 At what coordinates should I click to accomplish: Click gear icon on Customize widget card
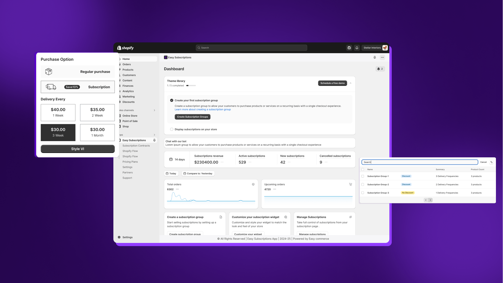[x=286, y=217]
